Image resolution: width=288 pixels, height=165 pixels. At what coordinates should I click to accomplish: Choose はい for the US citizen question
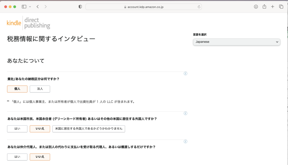pyautogui.click(x=17, y=129)
